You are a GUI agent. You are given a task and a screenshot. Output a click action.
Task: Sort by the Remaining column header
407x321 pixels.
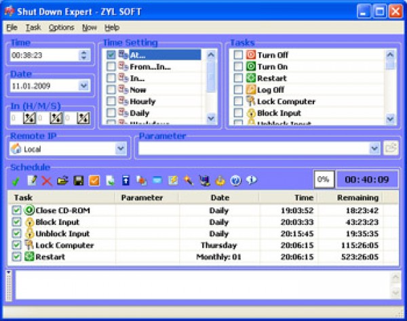click(350, 198)
